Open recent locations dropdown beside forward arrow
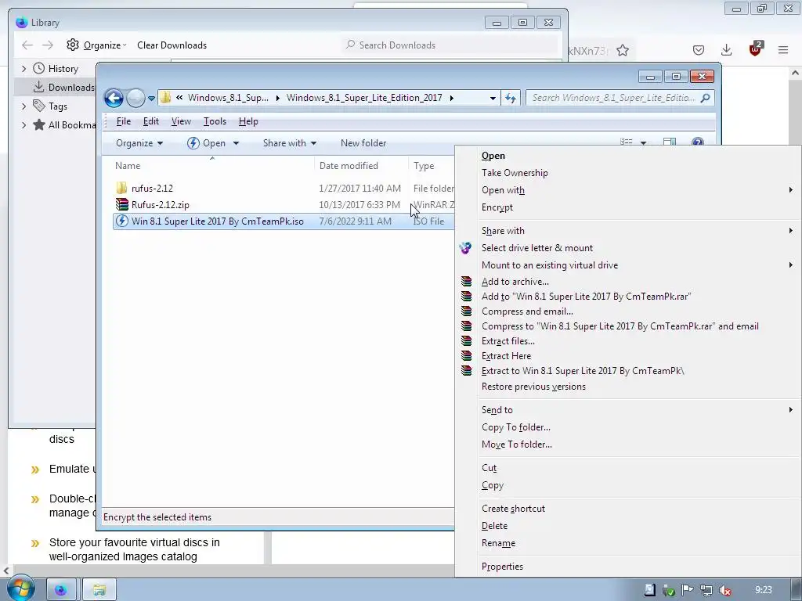Viewport: 802px width, 601px height. point(151,98)
